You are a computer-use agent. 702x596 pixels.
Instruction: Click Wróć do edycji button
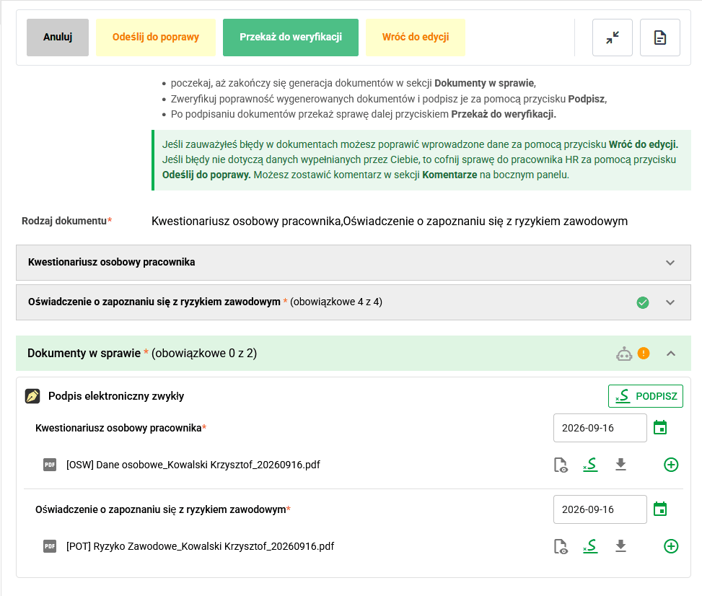point(416,38)
